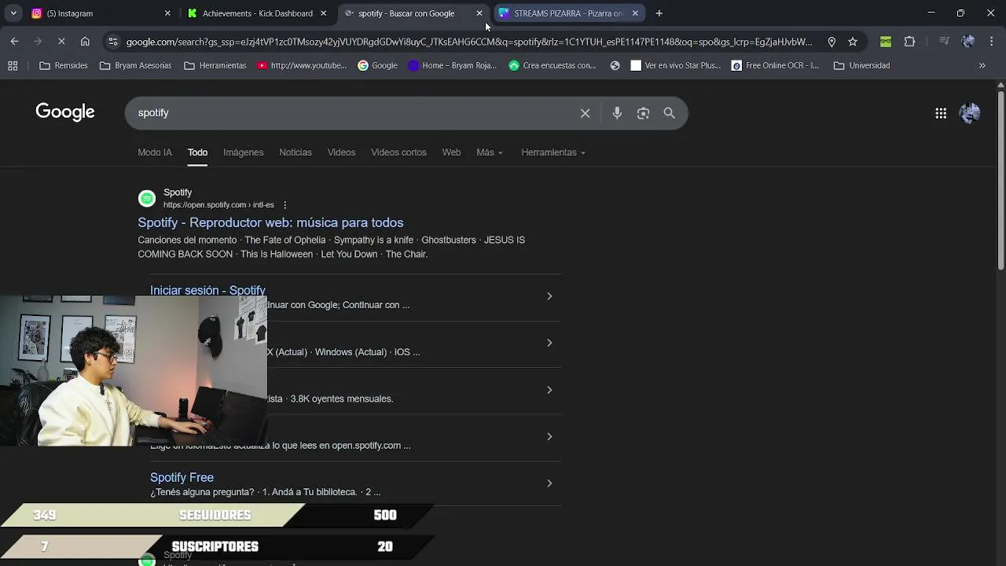Open Iniciar sesión - Spotify sitelink
Viewport: 1006px width, 566px height.
tap(207, 290)
